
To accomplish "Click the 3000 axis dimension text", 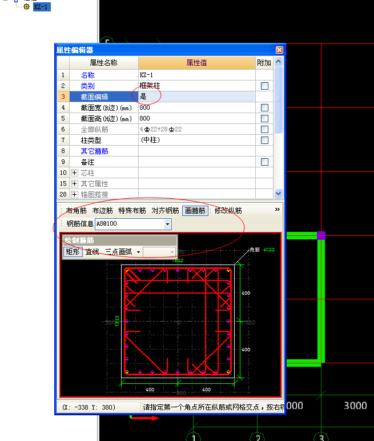I will click(355, 406).
